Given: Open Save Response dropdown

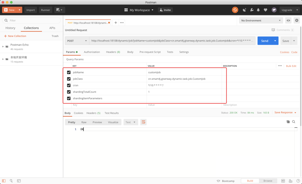Looking at the screenshot, I should 285,112.
